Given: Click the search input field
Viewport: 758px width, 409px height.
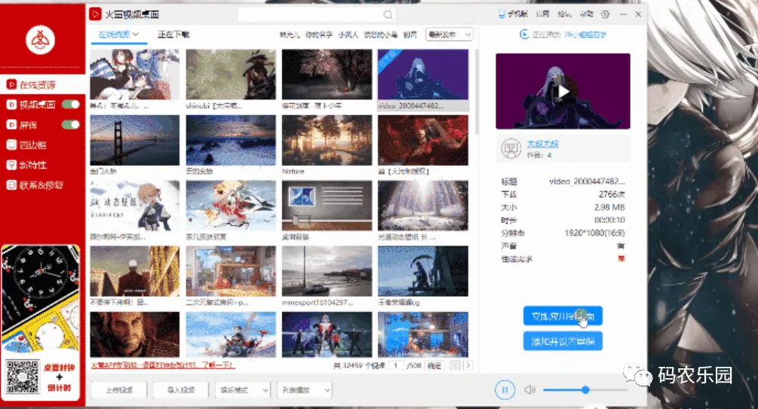Looking at the screenshot, I should click(311, 14).
